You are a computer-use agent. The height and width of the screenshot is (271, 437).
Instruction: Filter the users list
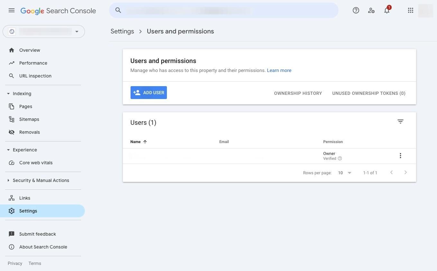pos(400,122)
